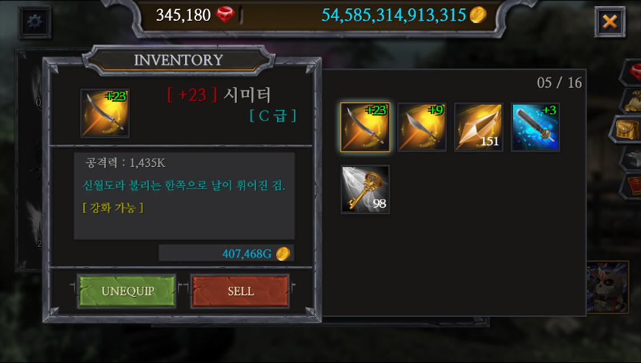Image resolution: width=641 pixels, height=363 pixels.
Task: Click the skull monster portrait thumbnail
Action: click(x=608, y=288)
